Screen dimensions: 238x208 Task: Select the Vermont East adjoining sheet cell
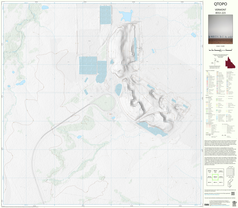point(221,177)
